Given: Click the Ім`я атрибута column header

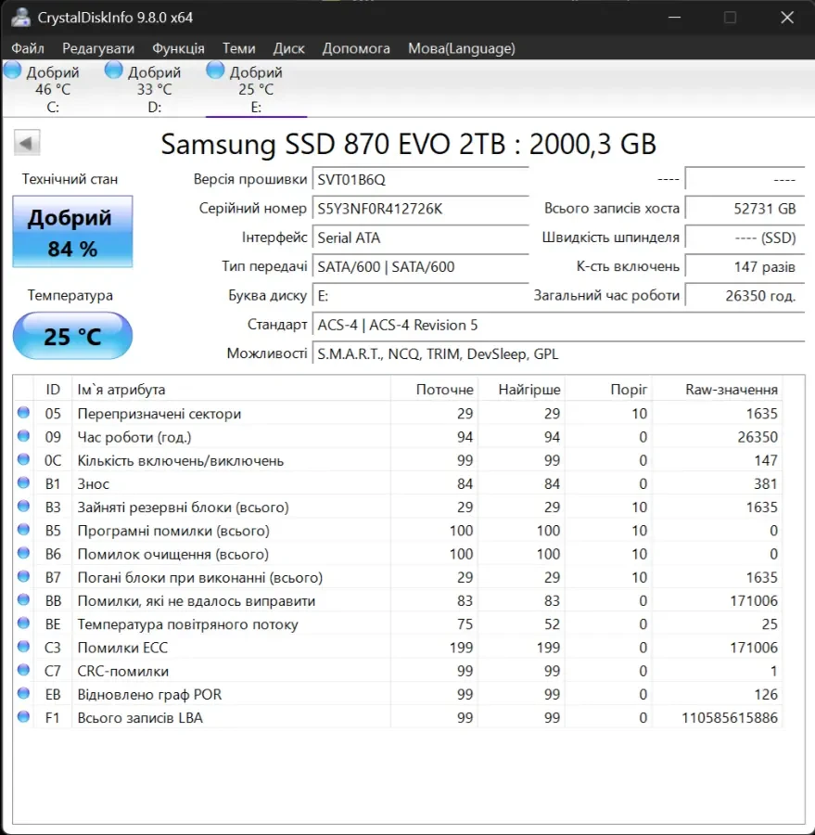Looking at the screenshot, I should point(231,390).
